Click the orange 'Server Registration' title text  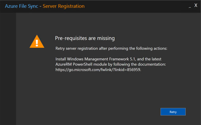coord(64,6)
